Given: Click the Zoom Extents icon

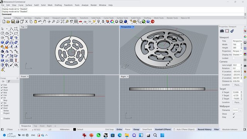Looking at the screenshot, I should (x=63, y=22).
